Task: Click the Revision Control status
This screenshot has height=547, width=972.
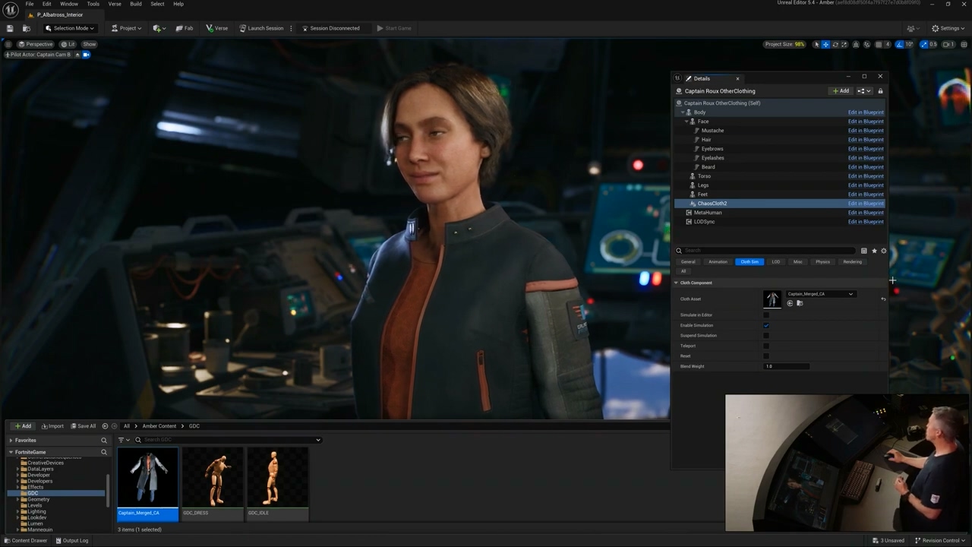Action: tap(940, 540)
